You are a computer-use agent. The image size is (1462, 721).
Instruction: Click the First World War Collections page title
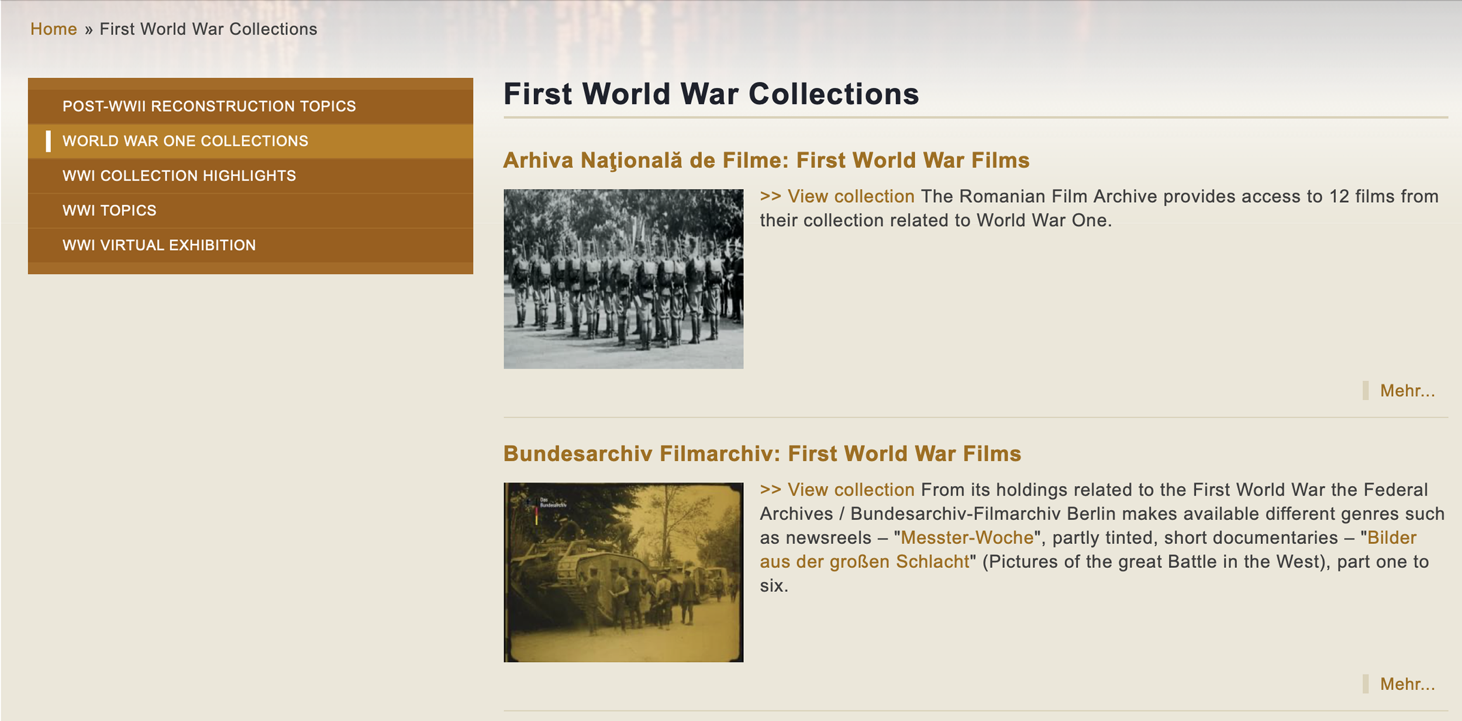point(711,94)
